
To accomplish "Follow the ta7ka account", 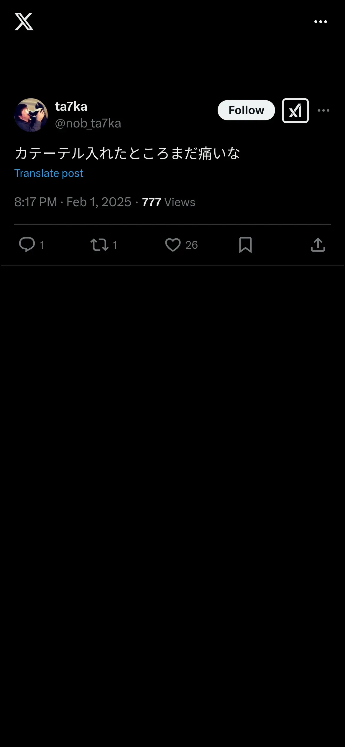I will click(x=246, y=110).
